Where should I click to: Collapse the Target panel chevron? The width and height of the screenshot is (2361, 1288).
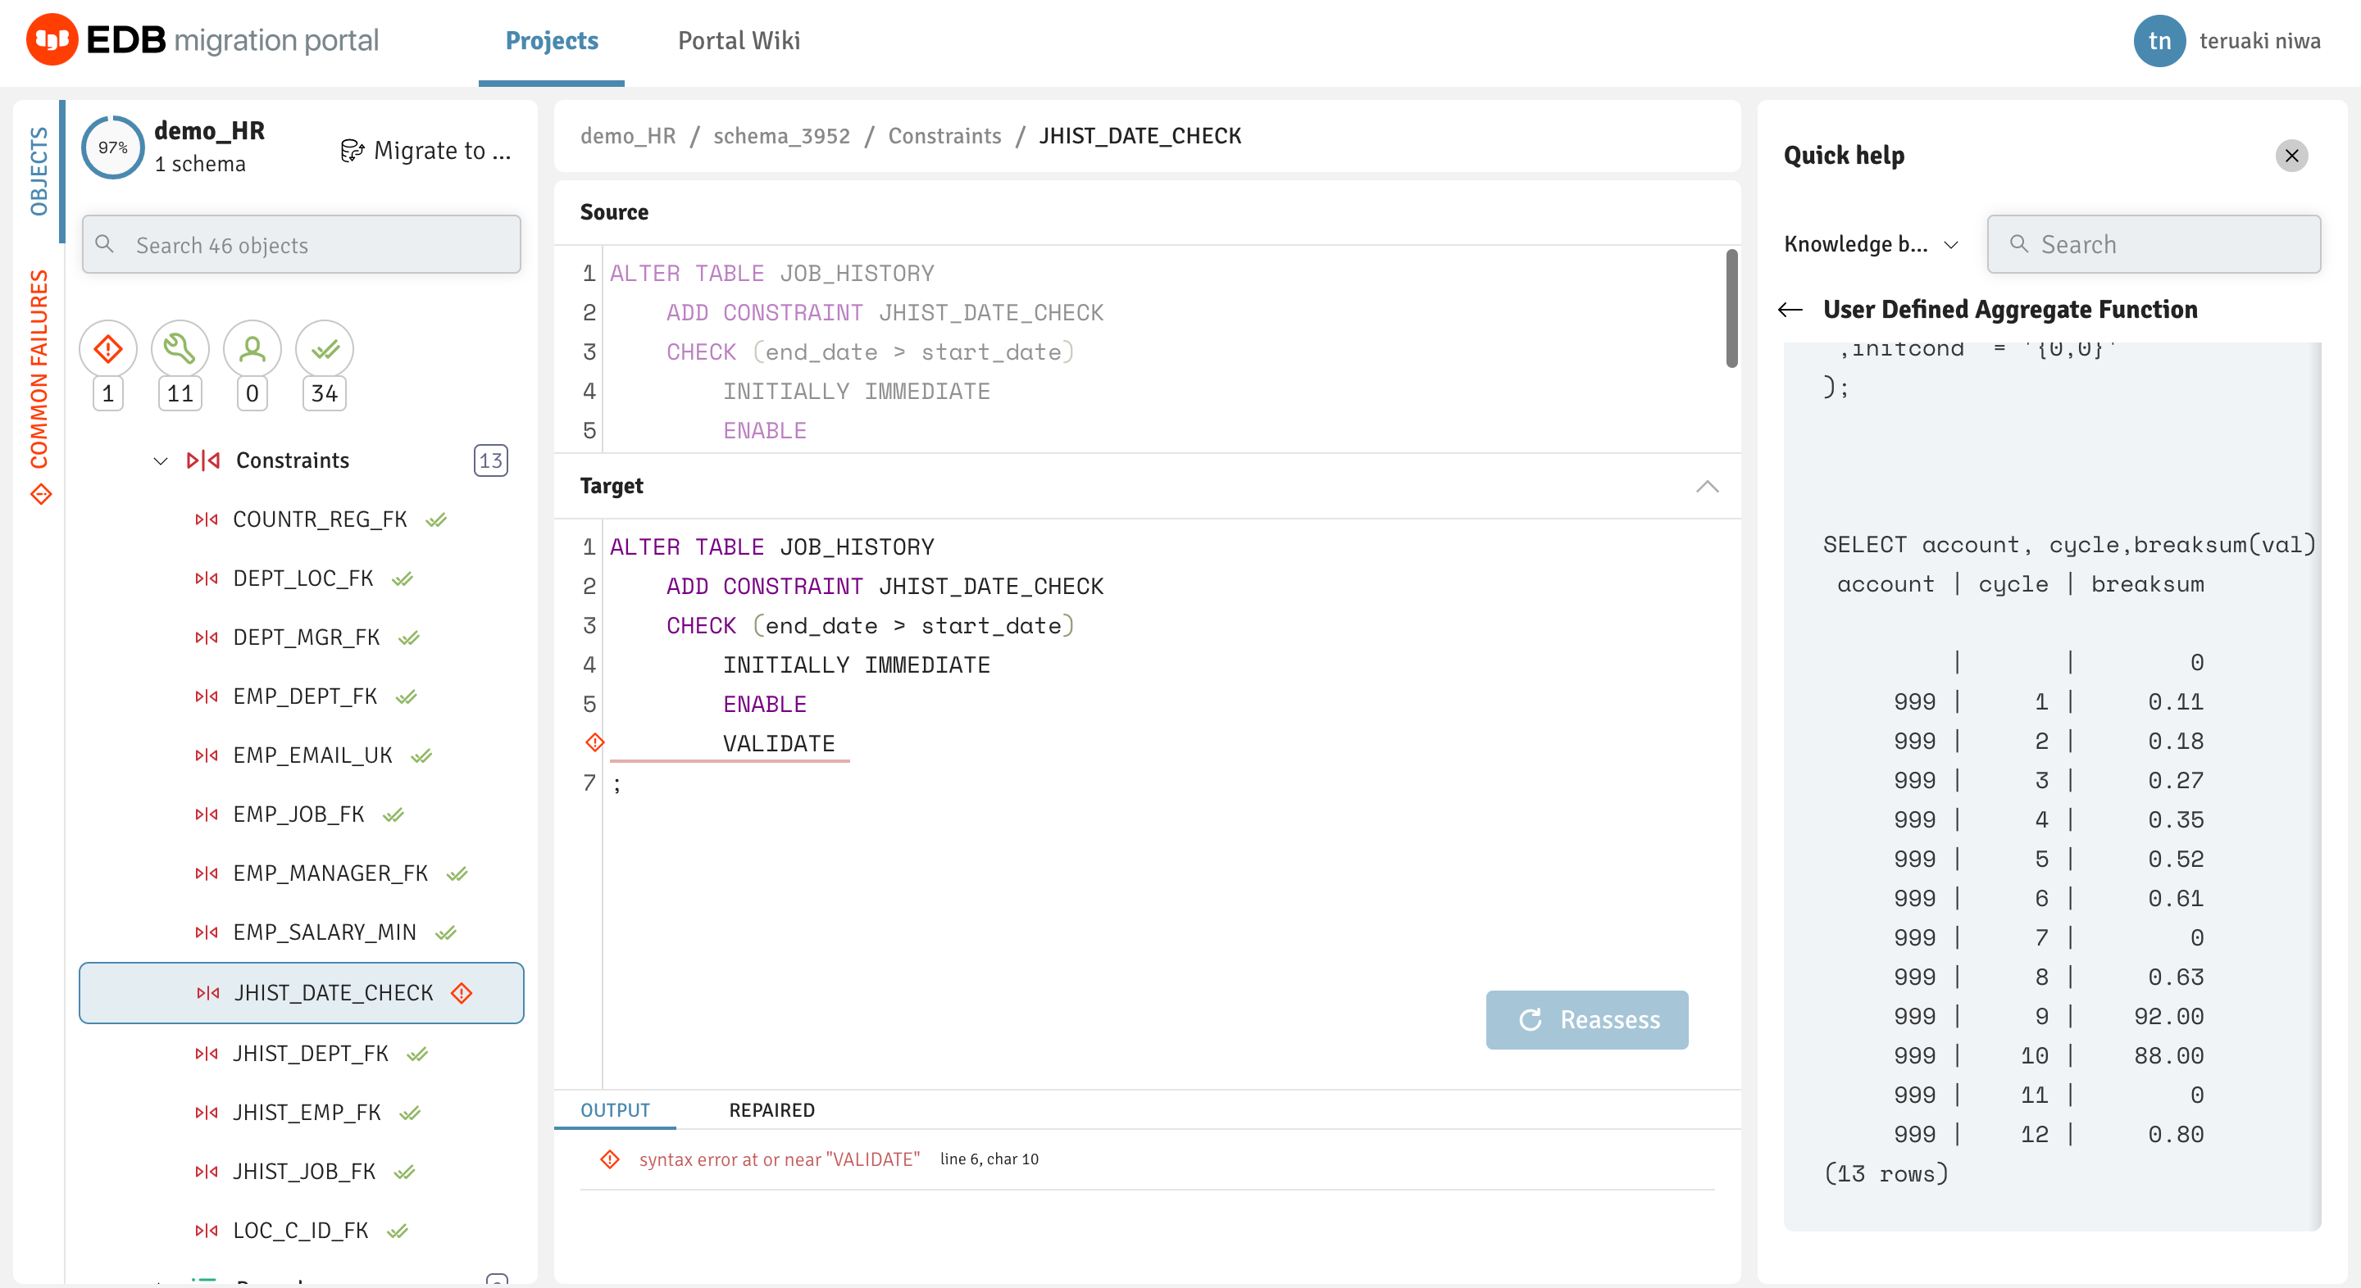pyautogui.click(x=1707, y=487)
